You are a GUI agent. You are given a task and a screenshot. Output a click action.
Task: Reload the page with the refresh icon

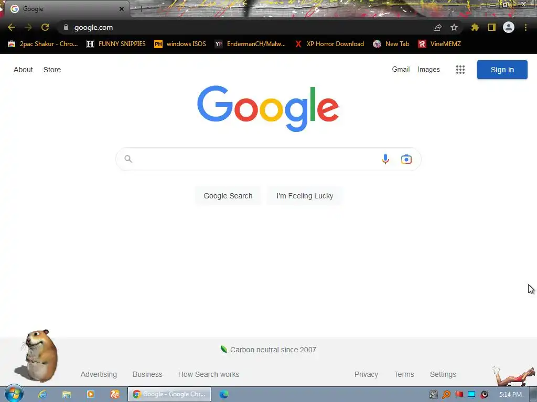[45, 27]
